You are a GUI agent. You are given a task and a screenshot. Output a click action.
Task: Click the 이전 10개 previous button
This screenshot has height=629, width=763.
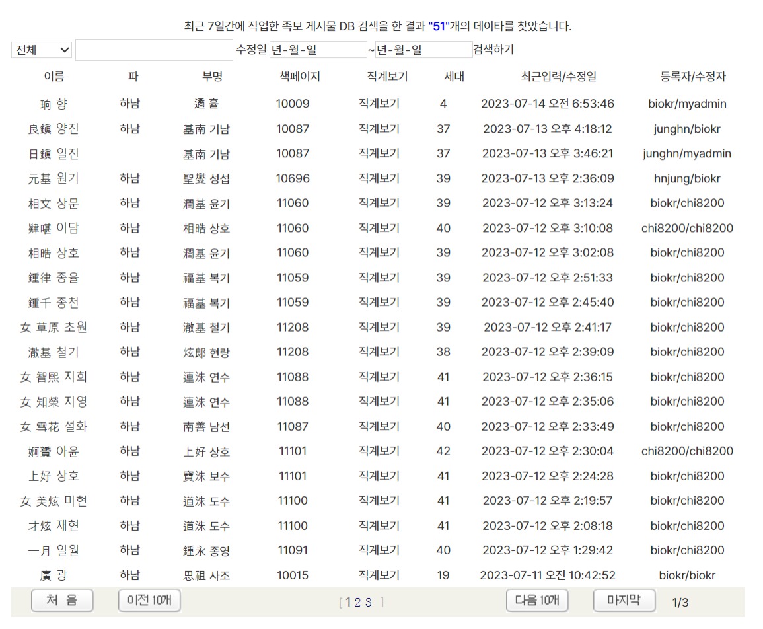(149, 601)
